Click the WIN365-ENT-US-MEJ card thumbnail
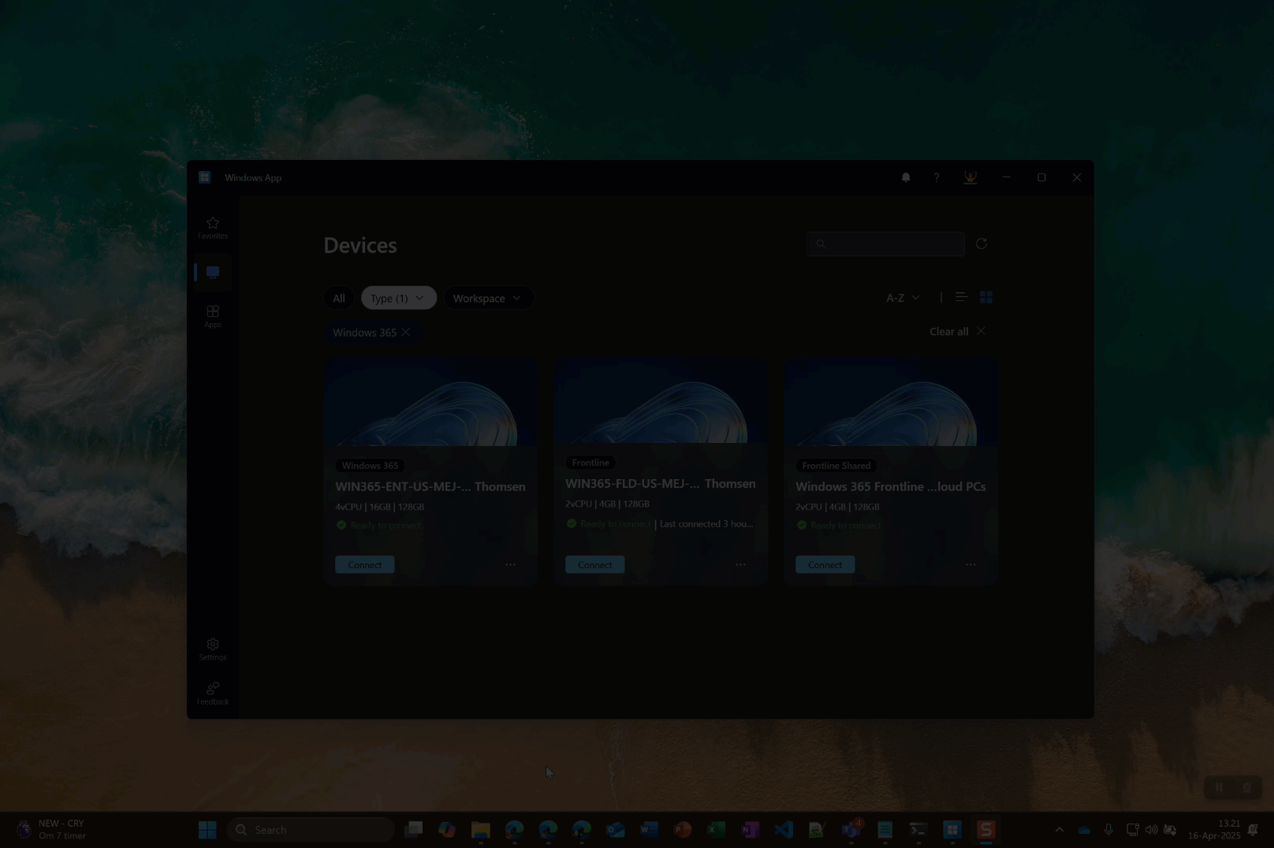This screenshot has width=1274, height=848. tap(430, 402)
